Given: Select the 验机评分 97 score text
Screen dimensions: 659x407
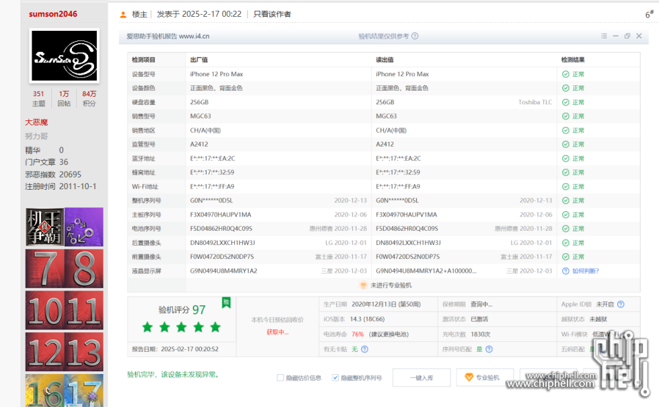Looking at the screenshot, I should pyautogui.click(x=182, y=310).
